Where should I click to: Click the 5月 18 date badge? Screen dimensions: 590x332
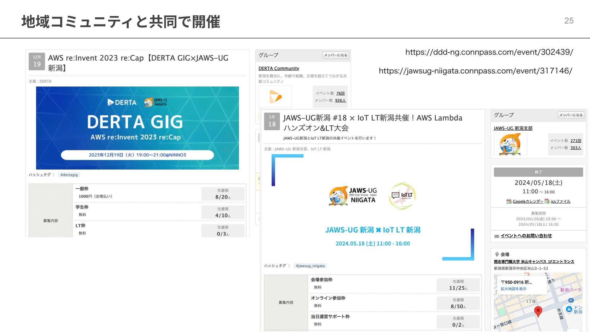tap(272, 121)
